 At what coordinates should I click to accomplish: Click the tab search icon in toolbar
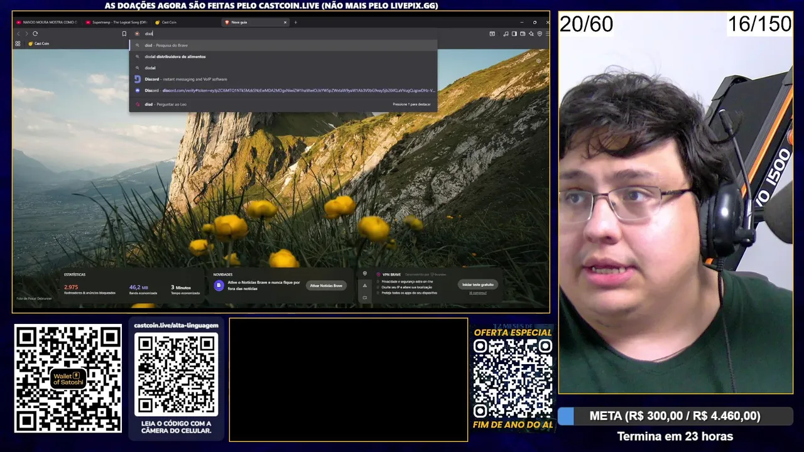pyautogui.click(x=492, y=34)
